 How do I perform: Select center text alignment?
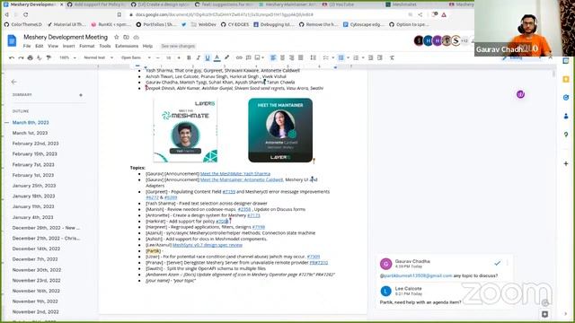coord(282,57)
